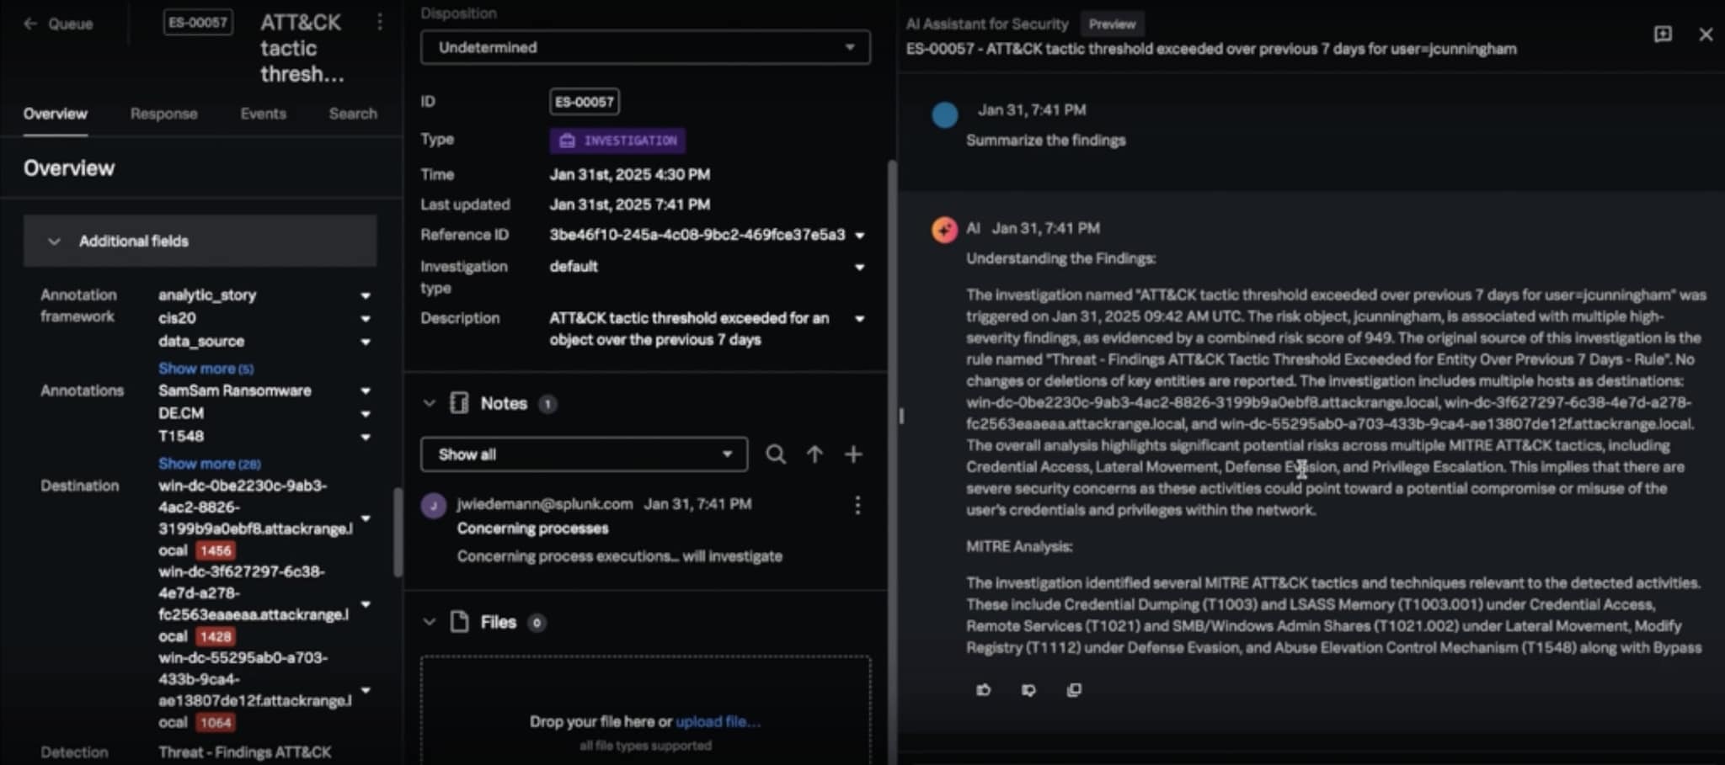Expand the SamSam Ransomware annotation arrow
The image size is (1725, 765).
pos(366,391)
